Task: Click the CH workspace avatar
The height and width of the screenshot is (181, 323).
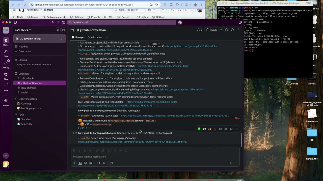Action: click(6, 30)
